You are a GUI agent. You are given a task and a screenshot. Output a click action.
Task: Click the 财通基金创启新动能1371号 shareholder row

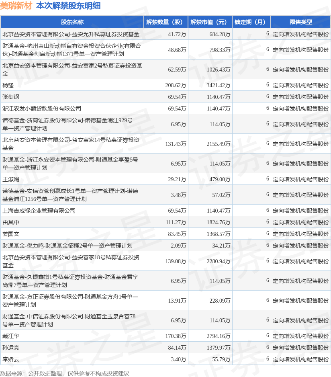[x=165, y=50]
